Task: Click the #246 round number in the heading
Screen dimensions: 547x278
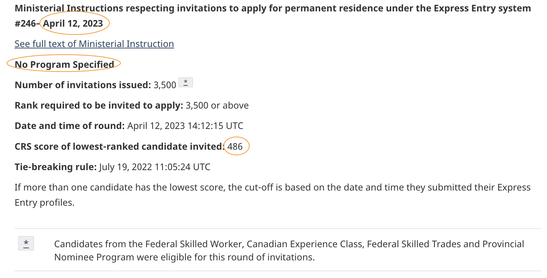Action: coord(25,24)
